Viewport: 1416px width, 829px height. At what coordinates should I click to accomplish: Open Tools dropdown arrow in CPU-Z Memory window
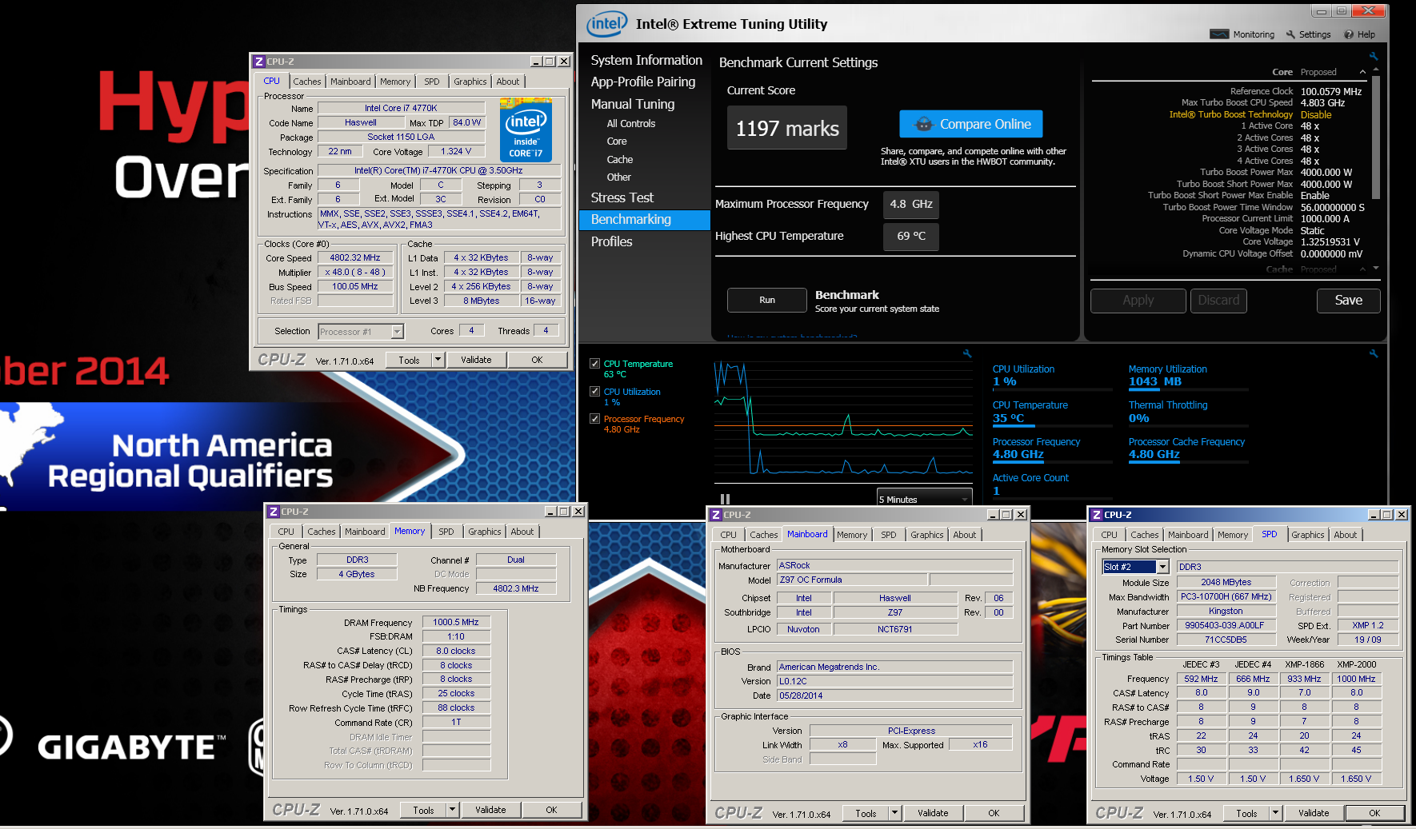coord(452,810)
